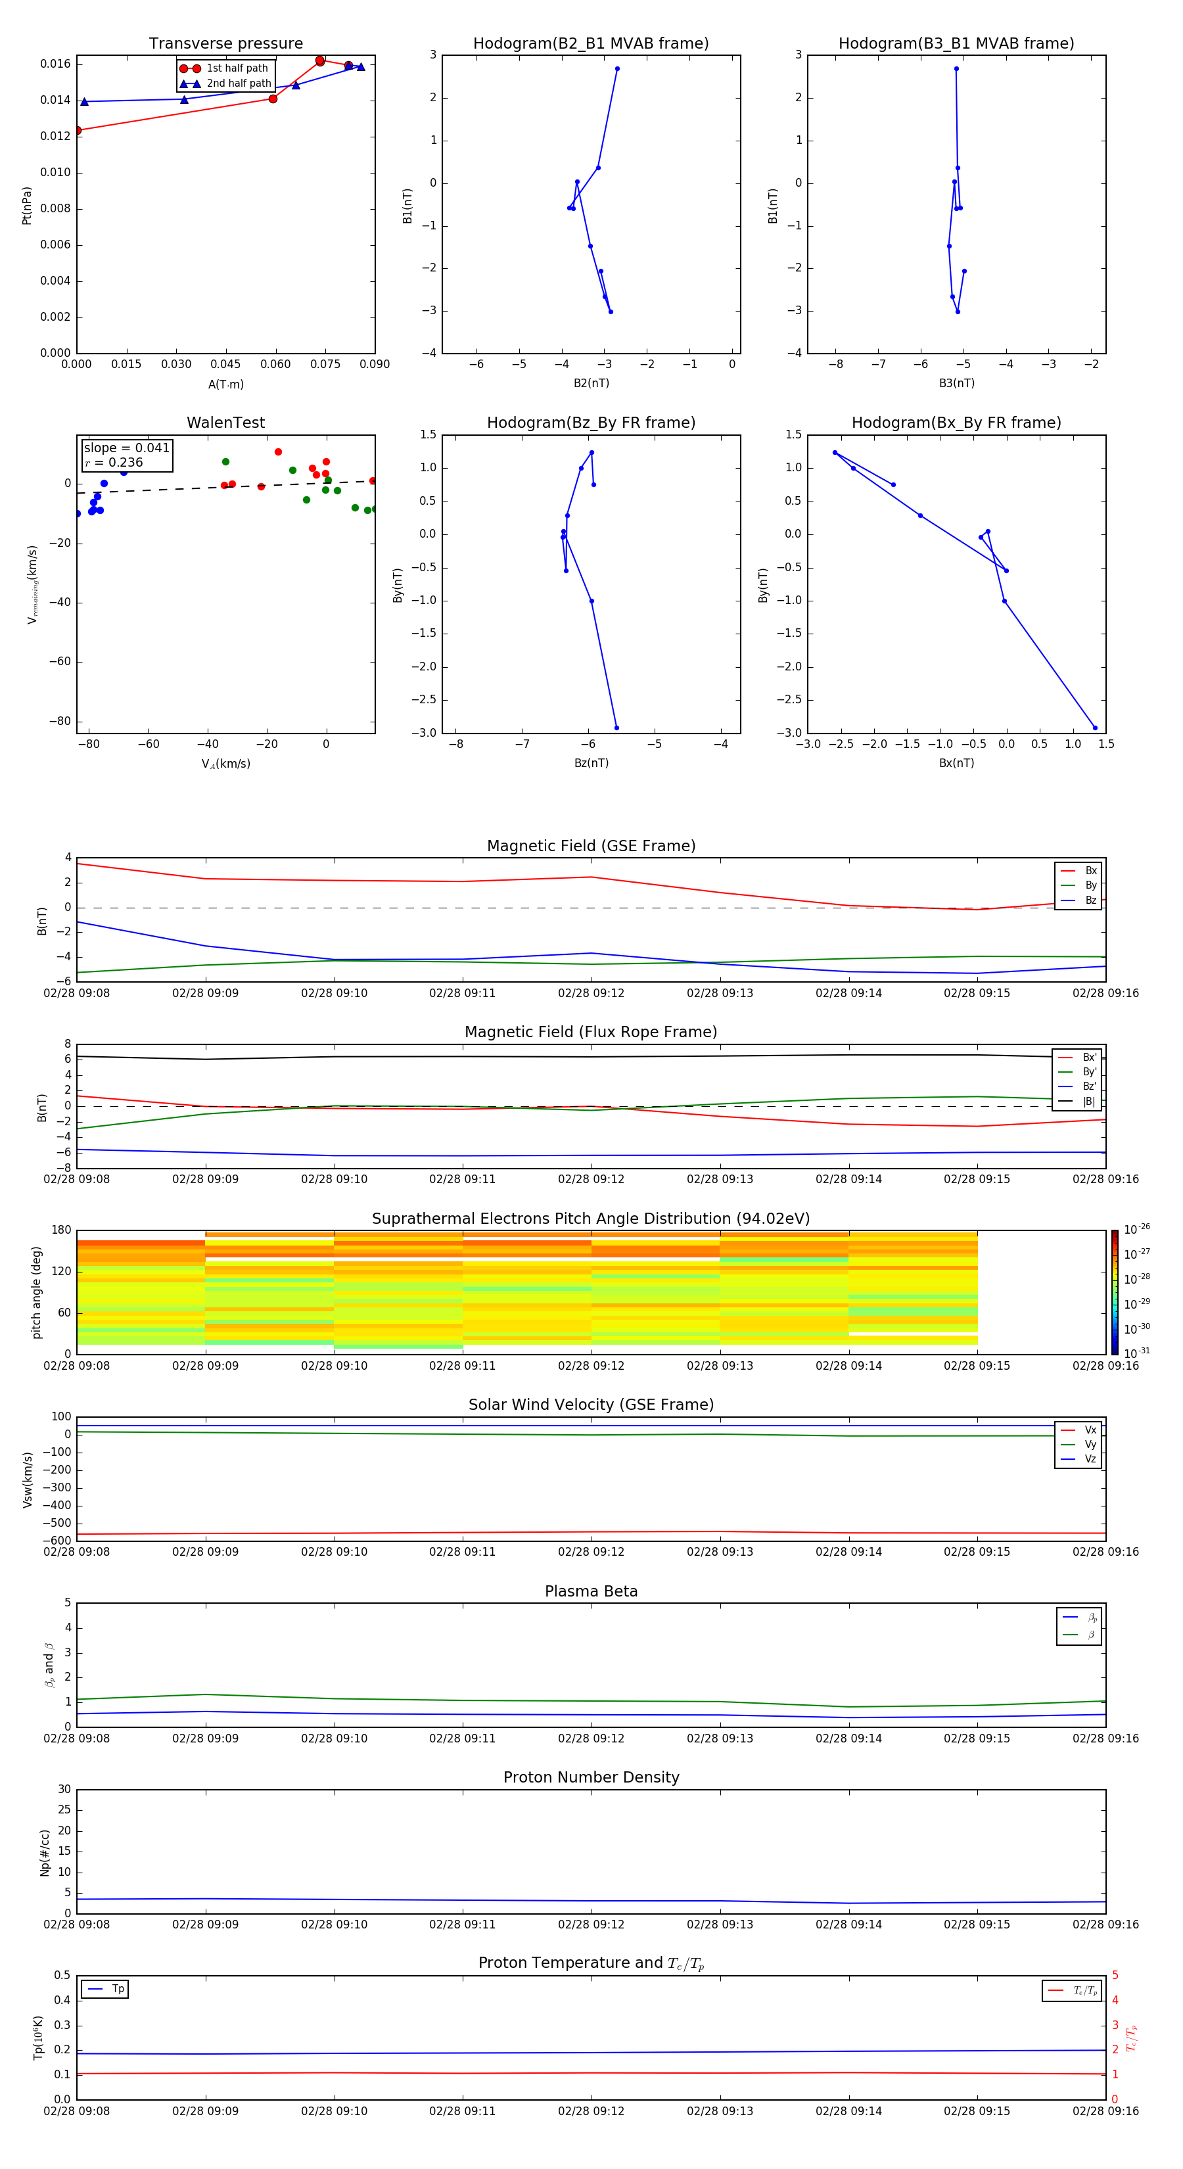Click the '02/28 09:16' tick under Proton Temperature plot

coord(1105,2111)
